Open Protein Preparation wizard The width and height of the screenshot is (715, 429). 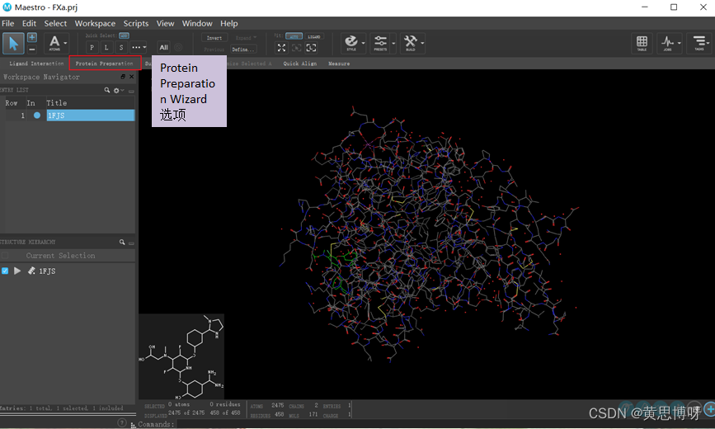[x=105, y=64]
